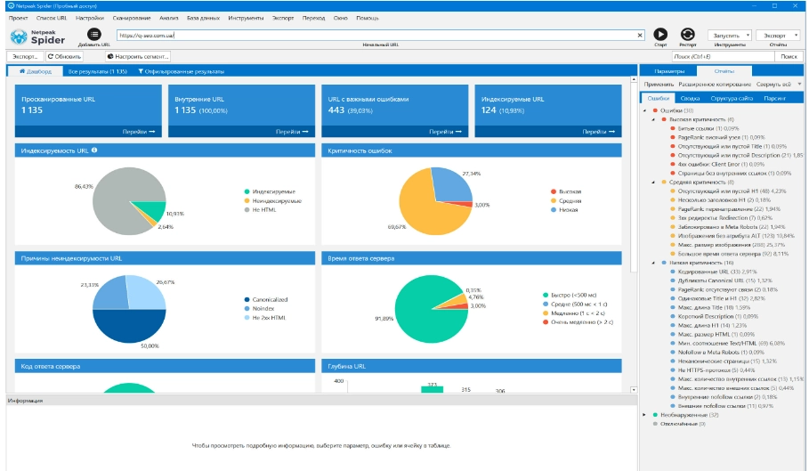This screenshot has width=809, height=471.
Task: Clear the URL field with the X icon
Action: pos(640,36)
